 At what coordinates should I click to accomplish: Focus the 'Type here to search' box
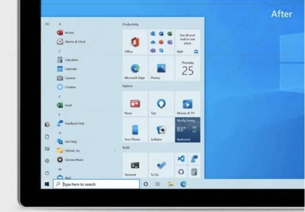coord(96,184)
